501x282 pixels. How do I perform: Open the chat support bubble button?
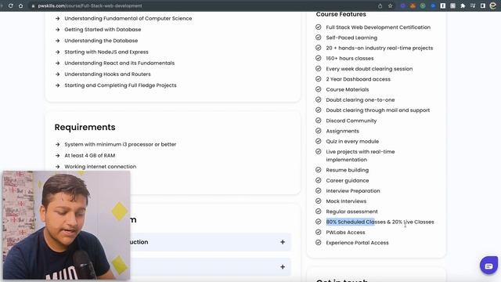tap(488, 265)
